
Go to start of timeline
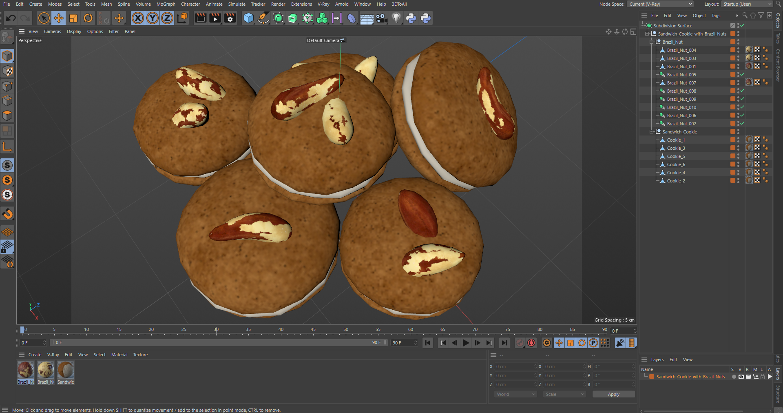pyautogui.click(x=427, y=343)
